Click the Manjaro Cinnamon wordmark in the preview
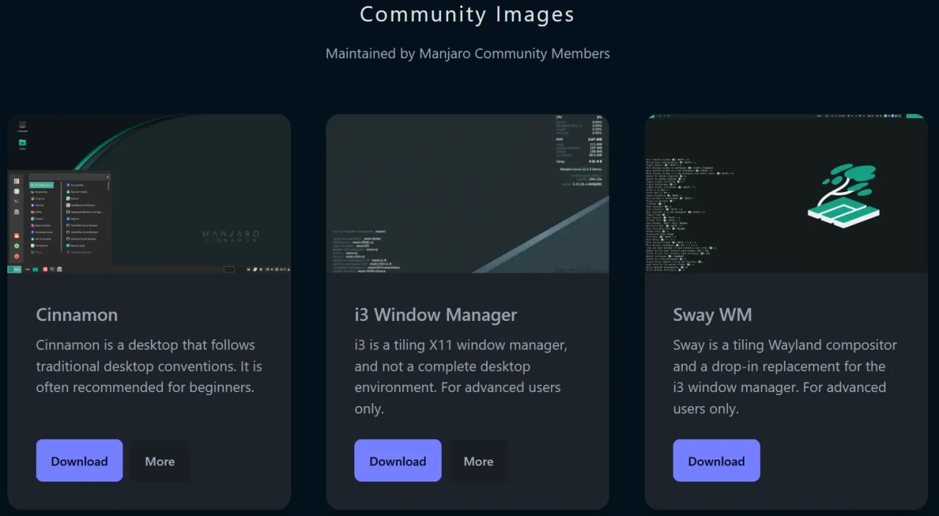This screenshot has width=939, height=516. (x=231, y=236)
